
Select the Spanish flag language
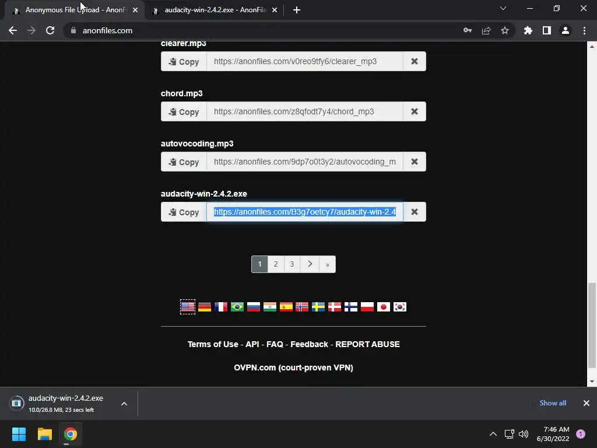pyautogui.click(x=286, y=307)
